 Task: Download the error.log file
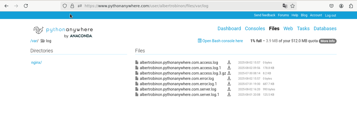pos(229,78)
